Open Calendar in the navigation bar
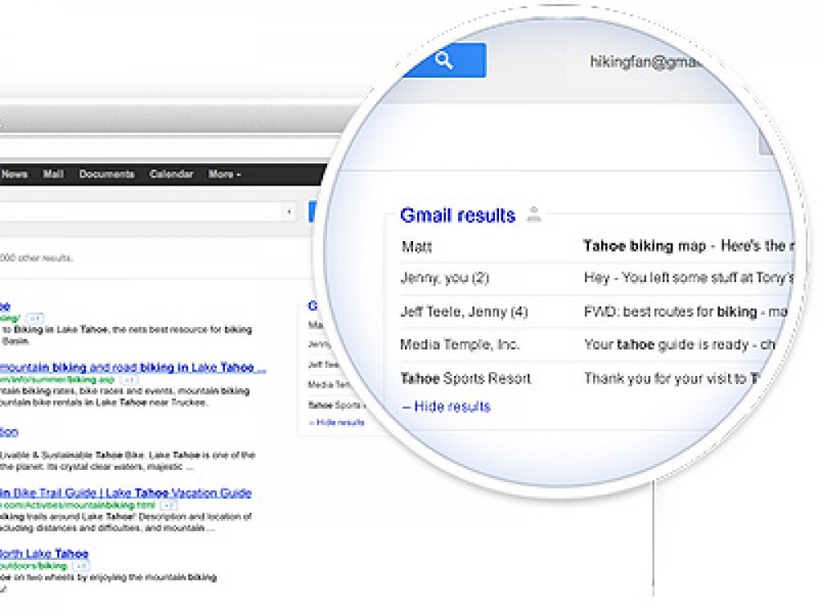This screenshot has width=818, height=613. coord(171,174)
